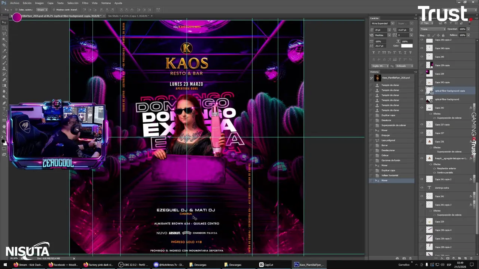
Task: Select the Lasso tool
Action: (4, 34)
